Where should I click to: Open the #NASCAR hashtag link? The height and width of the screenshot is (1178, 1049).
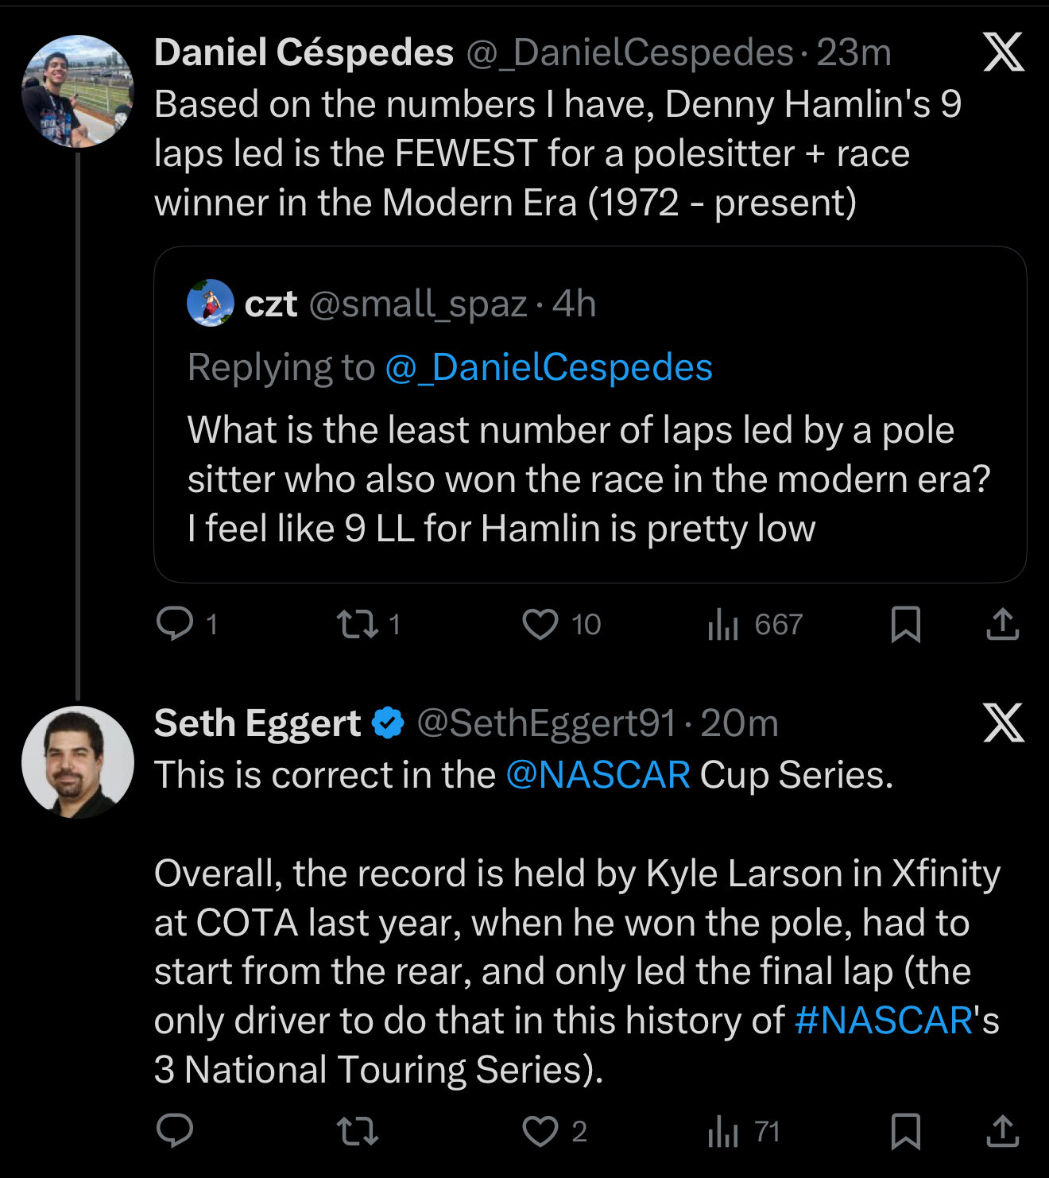[x=884, y=1021]
